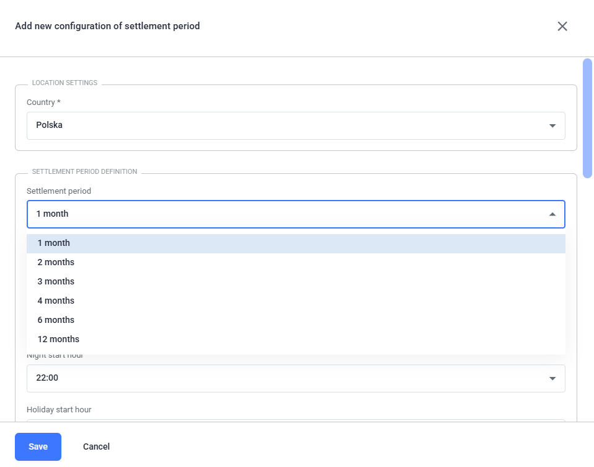Click the Holiday start hour label
The image size is (594, 467).
pyautogui.click(x=59, y=410)
